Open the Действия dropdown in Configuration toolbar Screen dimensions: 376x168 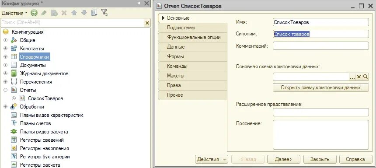(14, 13)
